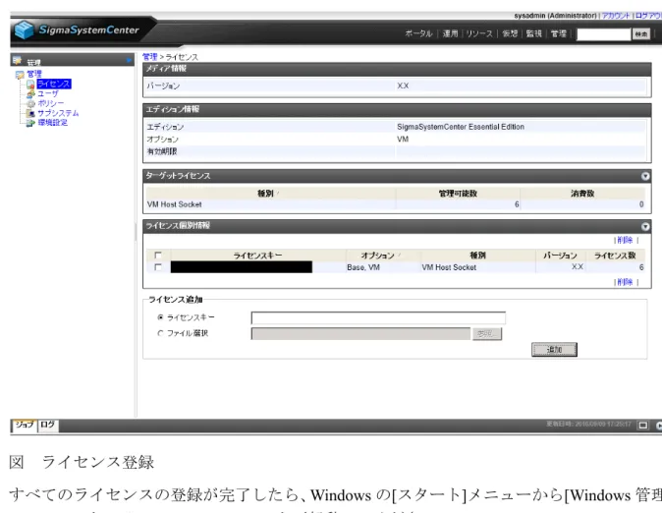Open ユーザ in the management tree
Image resolution: width=662 pixels, height=513 pixels.
tap(48, 93)
